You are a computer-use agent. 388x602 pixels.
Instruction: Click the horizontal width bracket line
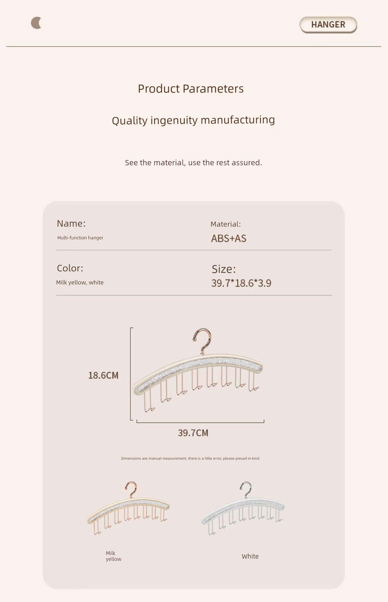pyautogui.click(x=200, y=422)
